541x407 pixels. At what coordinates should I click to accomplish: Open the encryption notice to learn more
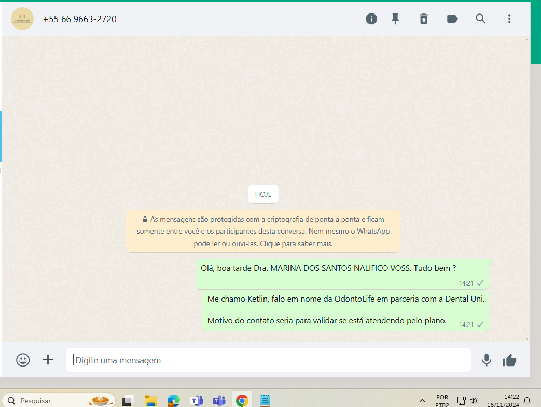[x=263, y=232]
